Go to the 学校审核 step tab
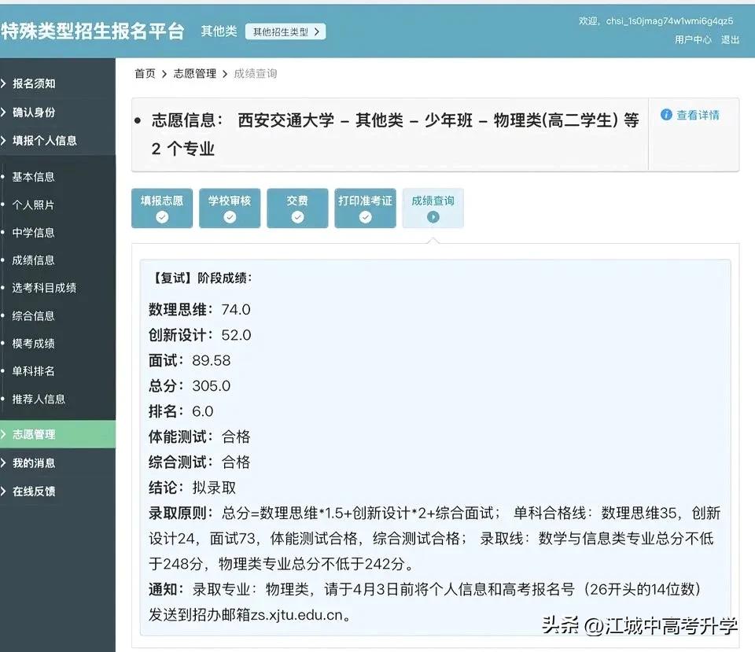This screenshot has width=755, height=652. [x=230, y=208]
